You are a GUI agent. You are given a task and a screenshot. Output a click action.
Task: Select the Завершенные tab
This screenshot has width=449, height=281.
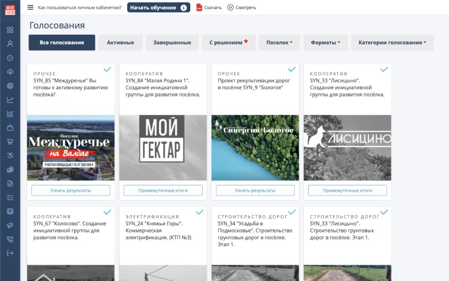click(172, 43)
